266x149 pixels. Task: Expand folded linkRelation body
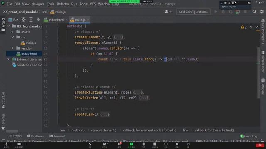point(144,98)
